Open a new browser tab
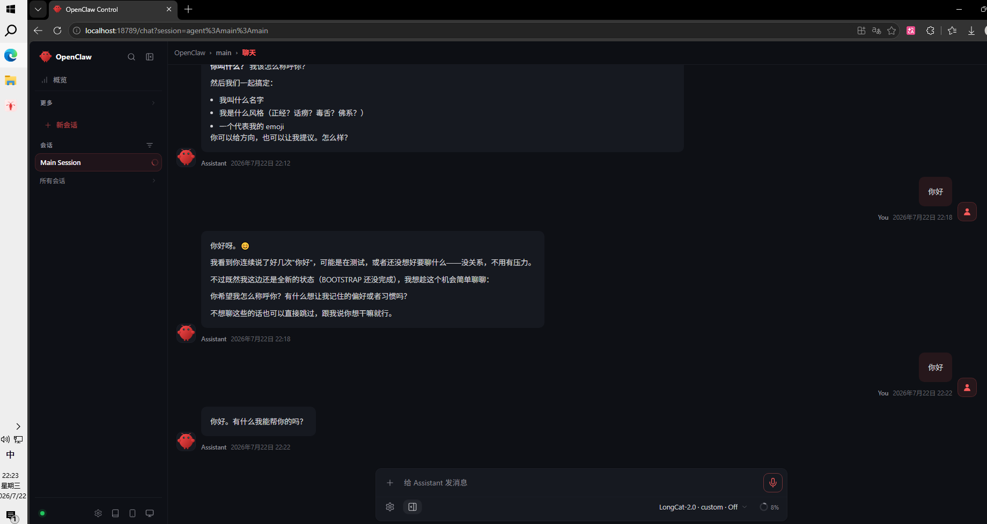Screen dimensions: 987x524 [x=188, y=9]
